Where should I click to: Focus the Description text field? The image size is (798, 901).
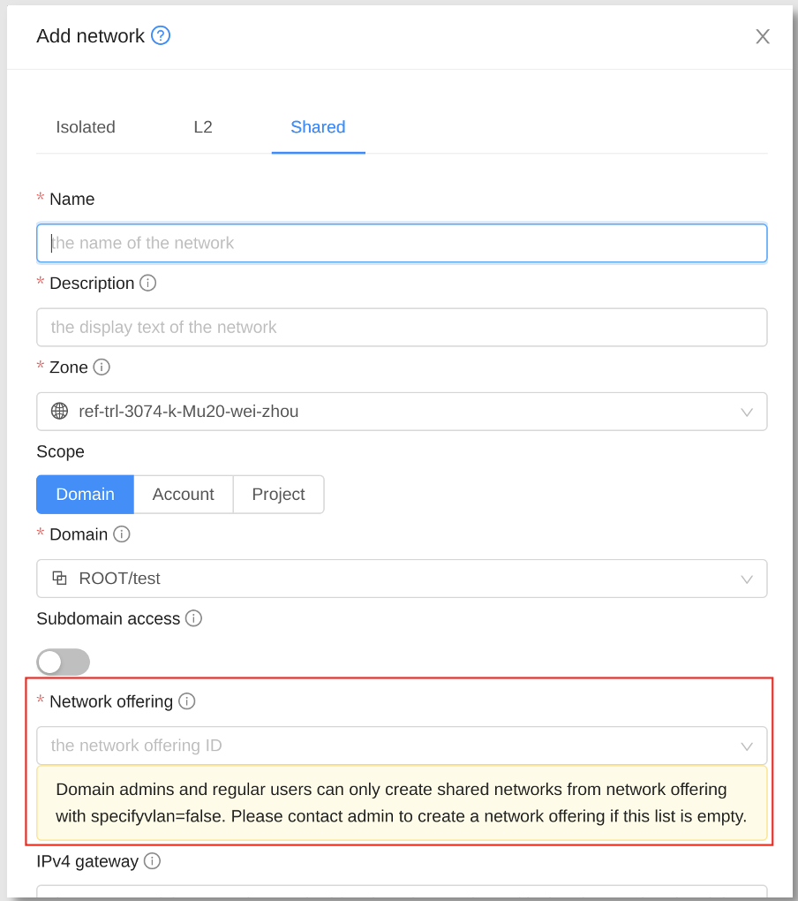pyautogui.click(x=402, y=327)
